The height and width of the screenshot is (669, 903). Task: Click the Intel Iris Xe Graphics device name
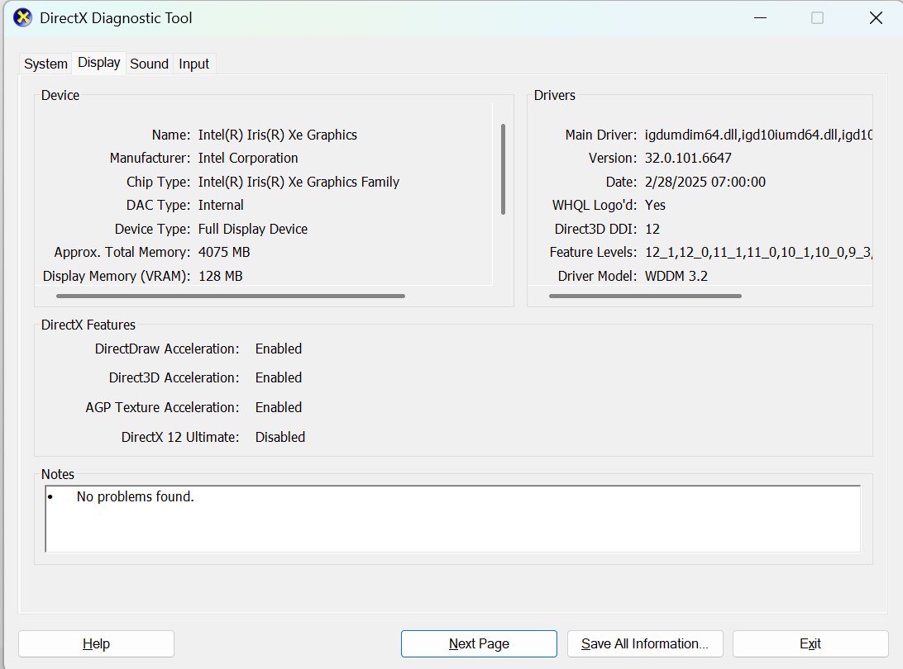tap(278, 135)
